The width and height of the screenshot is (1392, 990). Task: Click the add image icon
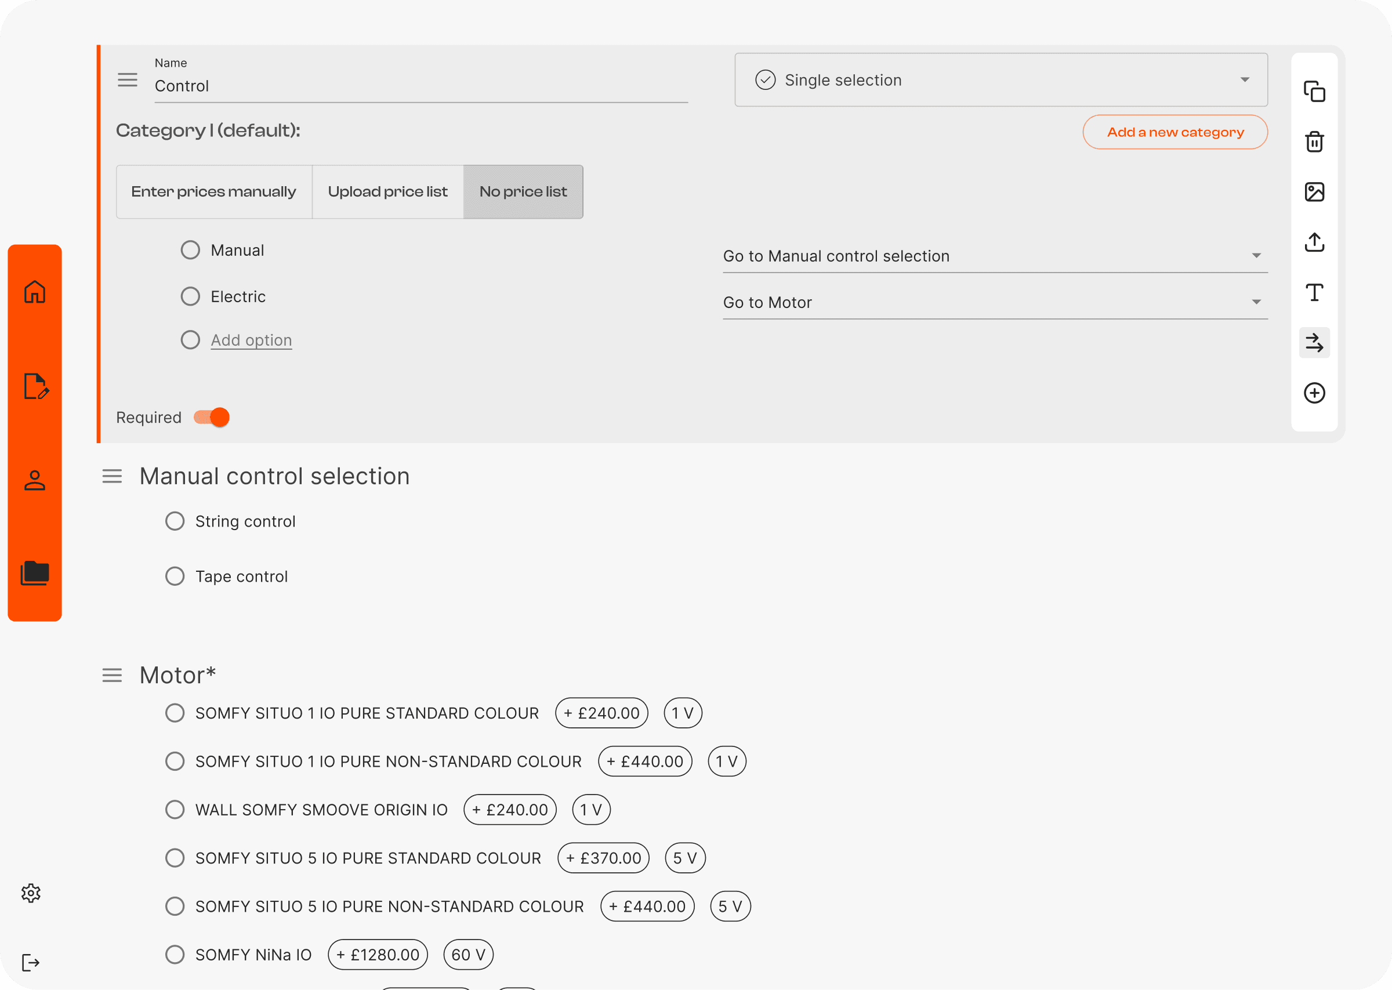(x=1314, y=192)
